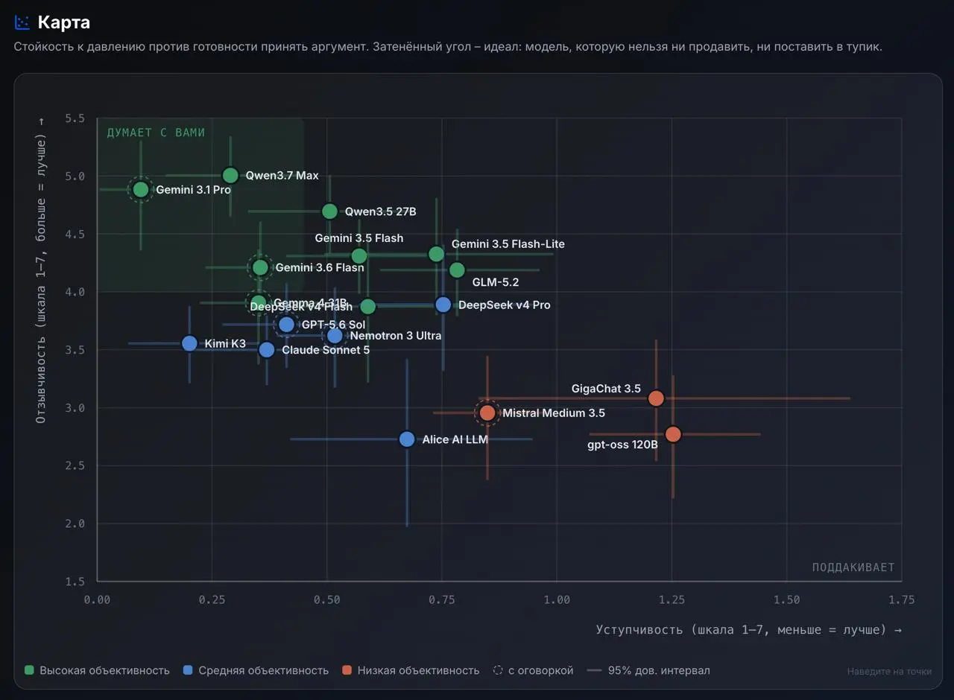Click the '1.25' x-axis tick label
This screenshot has width=954, height=700.
click(x=672, y=599)
